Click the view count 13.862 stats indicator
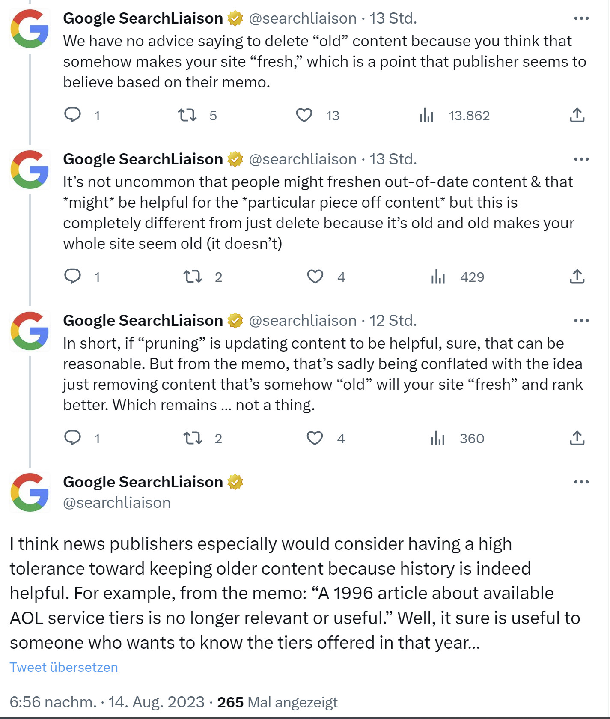This screenshot has height=719, width=610. (469, 114)
